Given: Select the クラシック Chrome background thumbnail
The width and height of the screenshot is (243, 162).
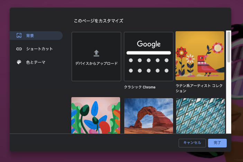Looking at the screenshot, I should click(148, 57).
